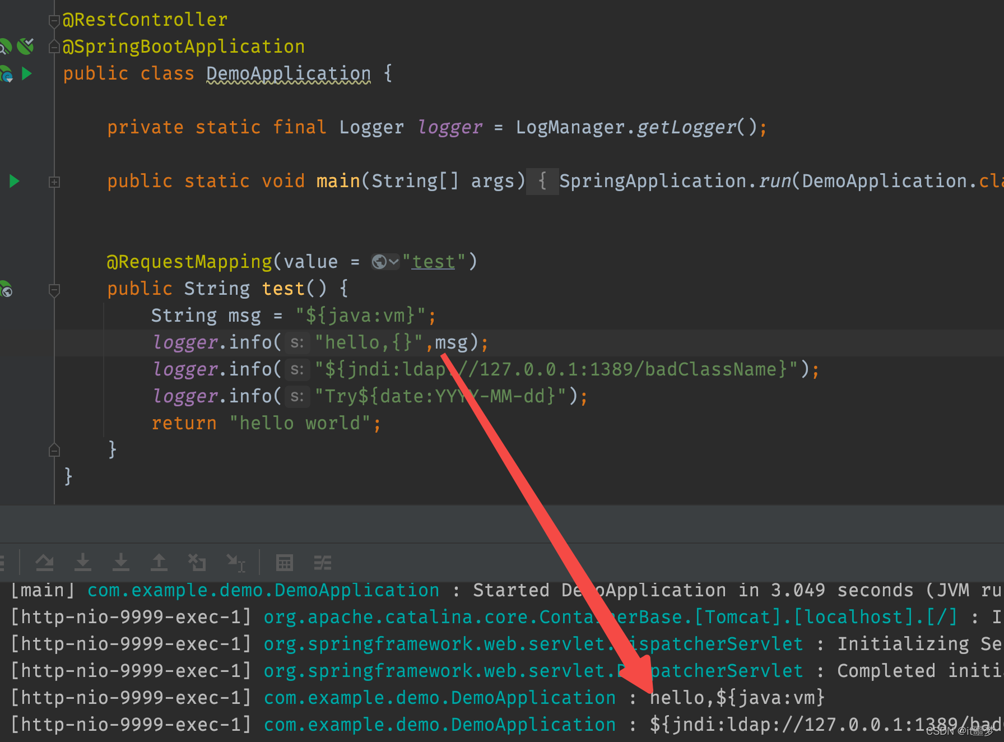The height and width of the screenshot is (742, 1004).
Task: Click the run arrow beside the main method
Action: coord(15,181)
